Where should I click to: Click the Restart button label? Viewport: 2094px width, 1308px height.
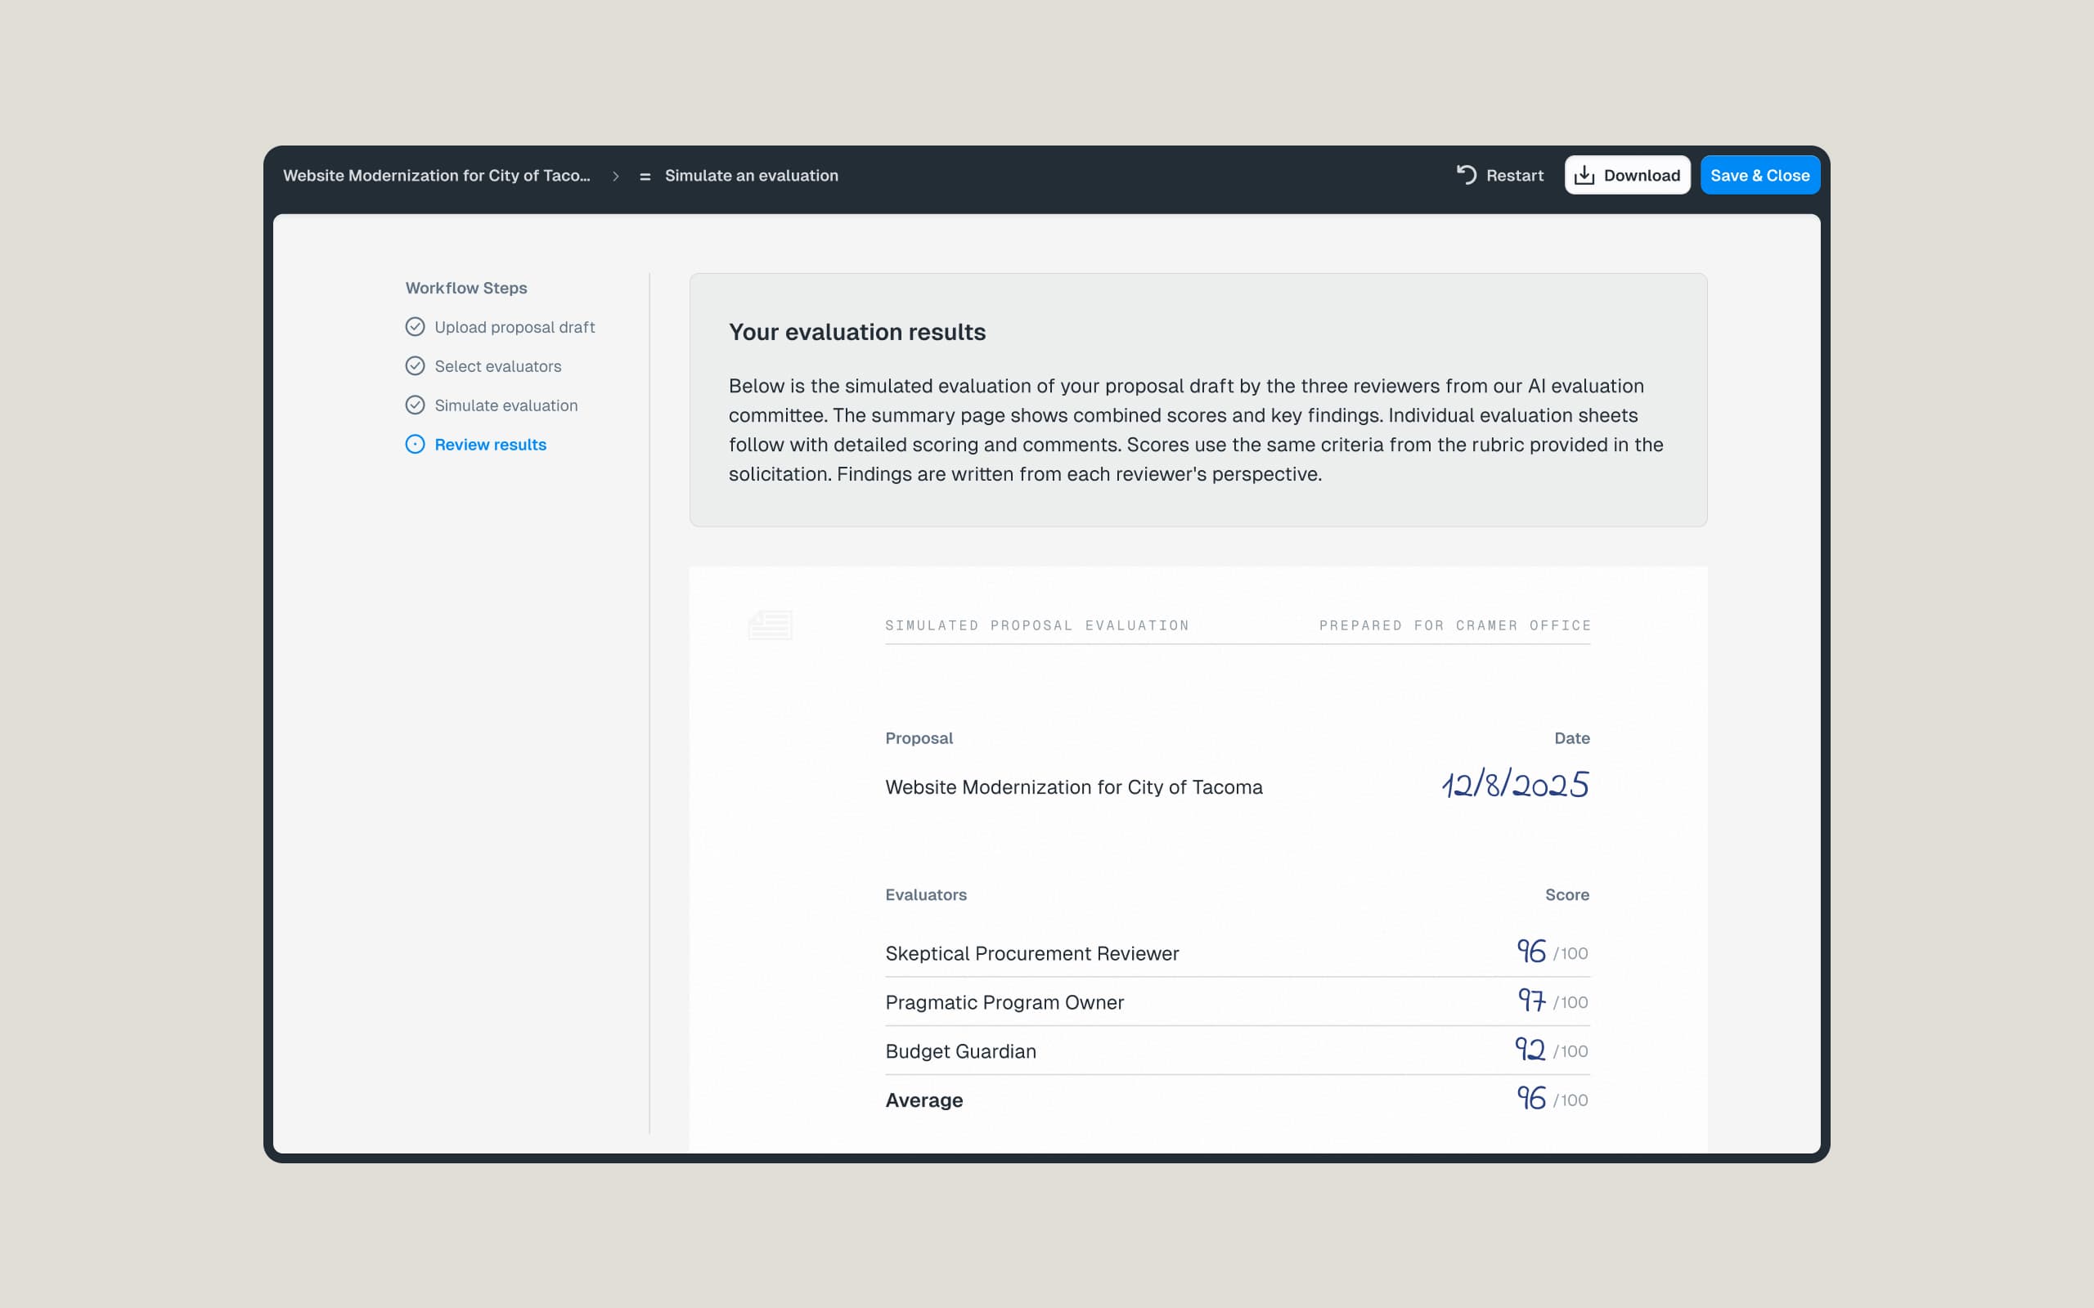(1514, 176)
